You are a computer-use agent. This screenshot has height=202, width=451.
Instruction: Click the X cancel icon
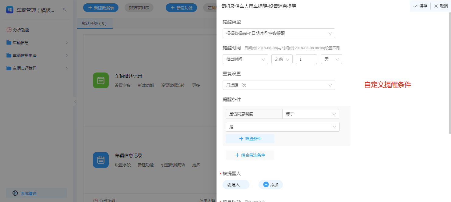pyautogui.click(x=436, y=6)
